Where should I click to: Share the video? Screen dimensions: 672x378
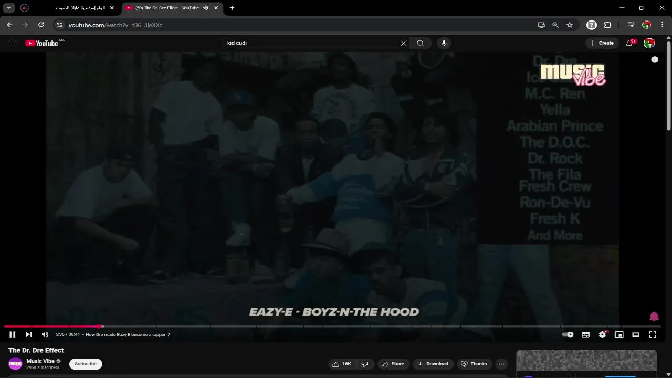[393, 364]
